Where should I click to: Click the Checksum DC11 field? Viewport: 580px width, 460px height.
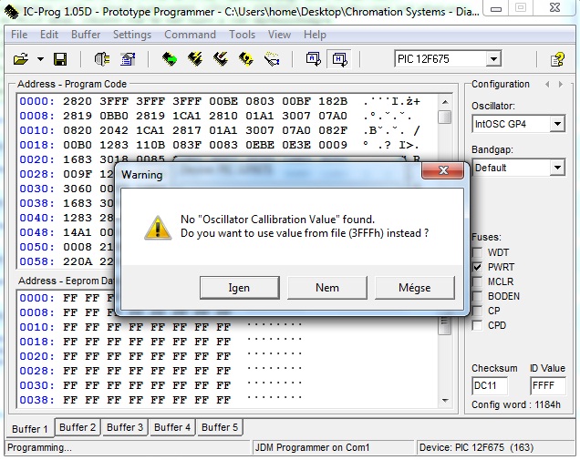pos(490,386)
